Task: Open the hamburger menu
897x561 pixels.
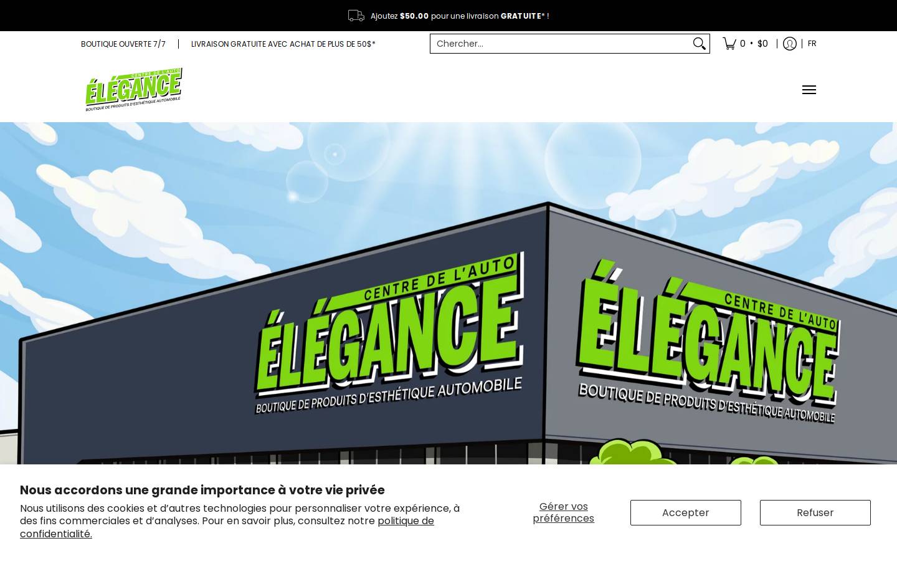Action: pos(809,90)
